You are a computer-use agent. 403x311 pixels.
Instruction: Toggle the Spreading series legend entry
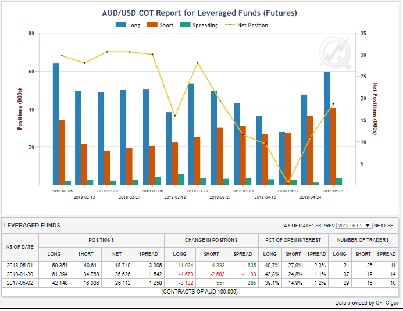199,25
